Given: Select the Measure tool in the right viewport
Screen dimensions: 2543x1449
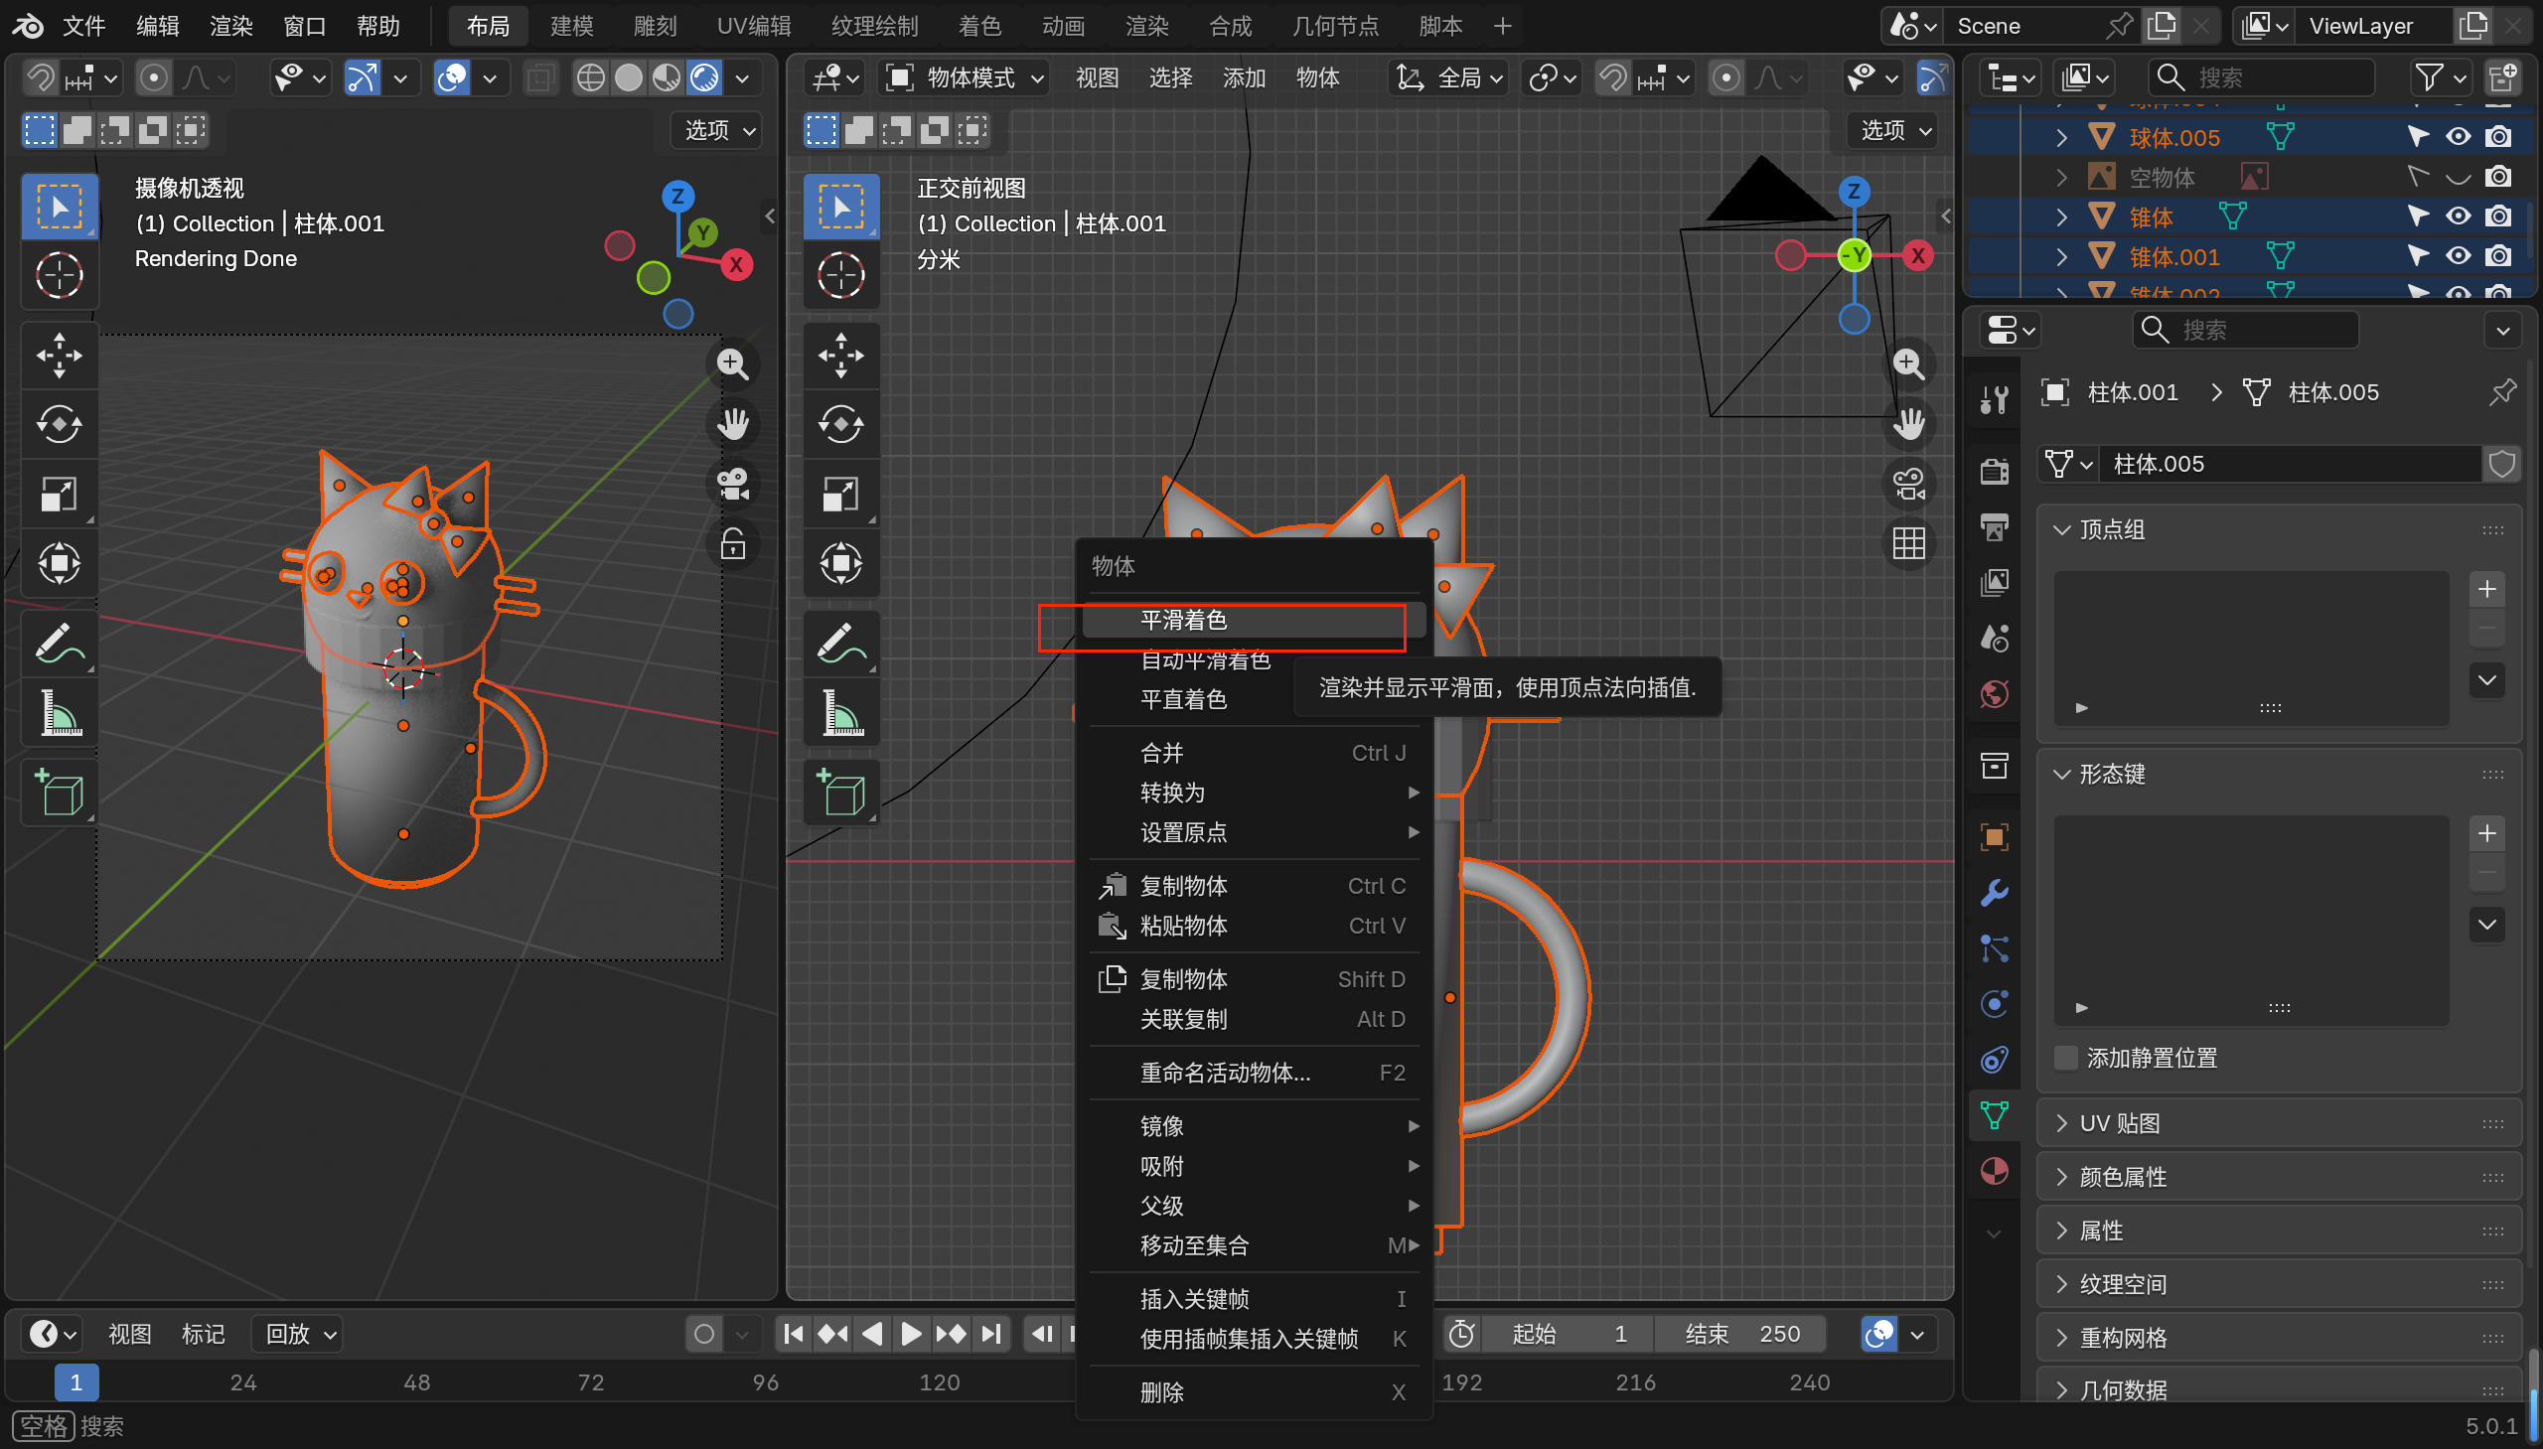Looking at the screenshot, I should (x=841, y=712).
